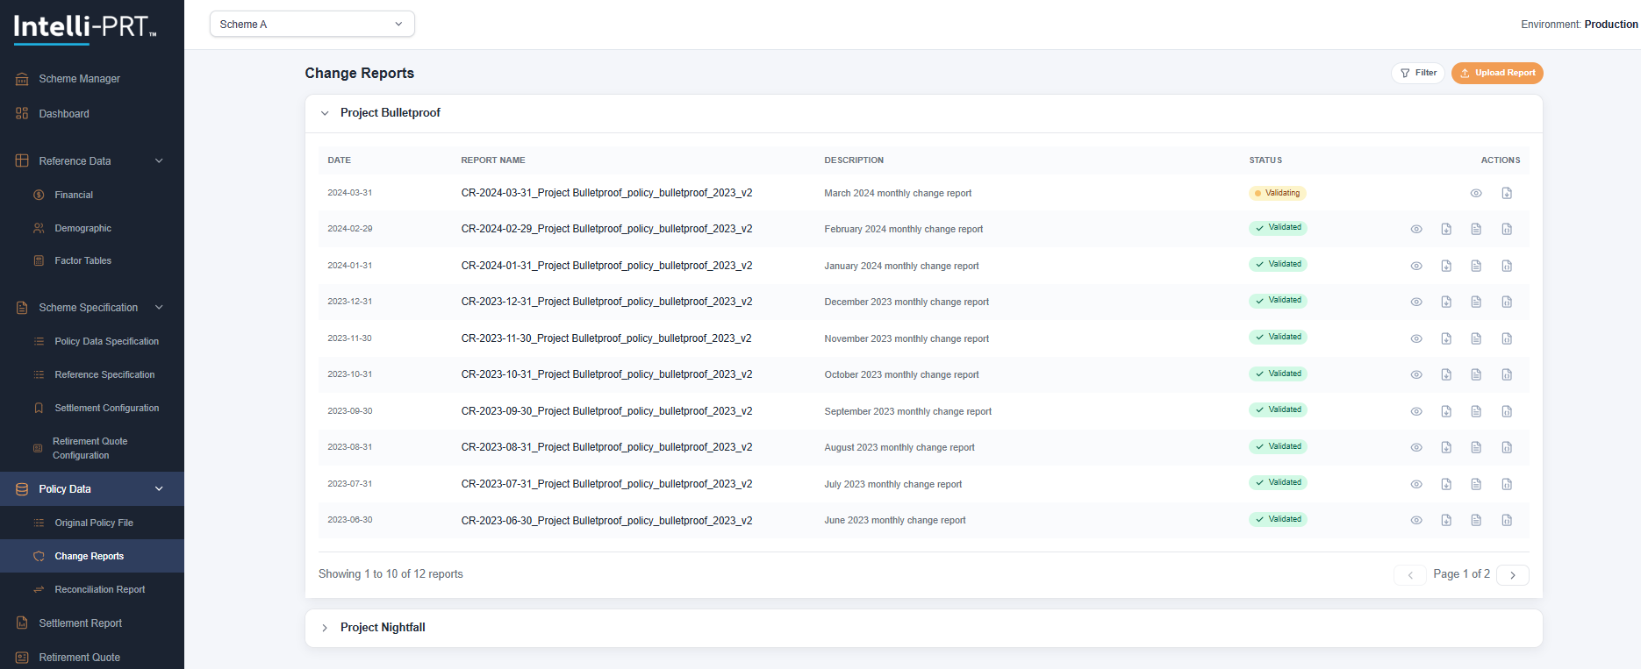Collapse the Reference Data sidebar group
1641x669 pixels.
click(x=159, y=161)
